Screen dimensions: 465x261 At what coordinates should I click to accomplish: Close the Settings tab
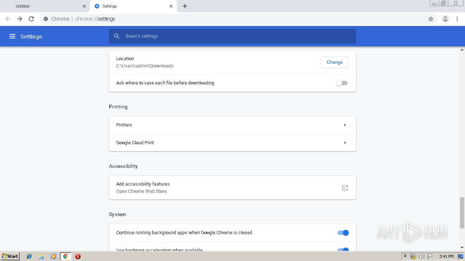coord(171,6)
